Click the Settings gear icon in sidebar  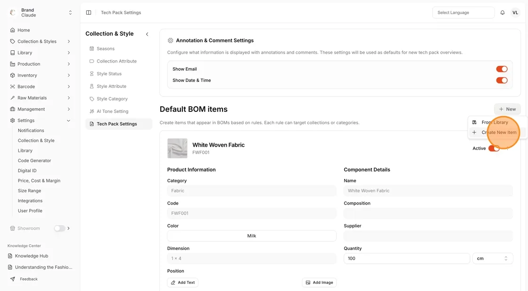tap(12, 120)
